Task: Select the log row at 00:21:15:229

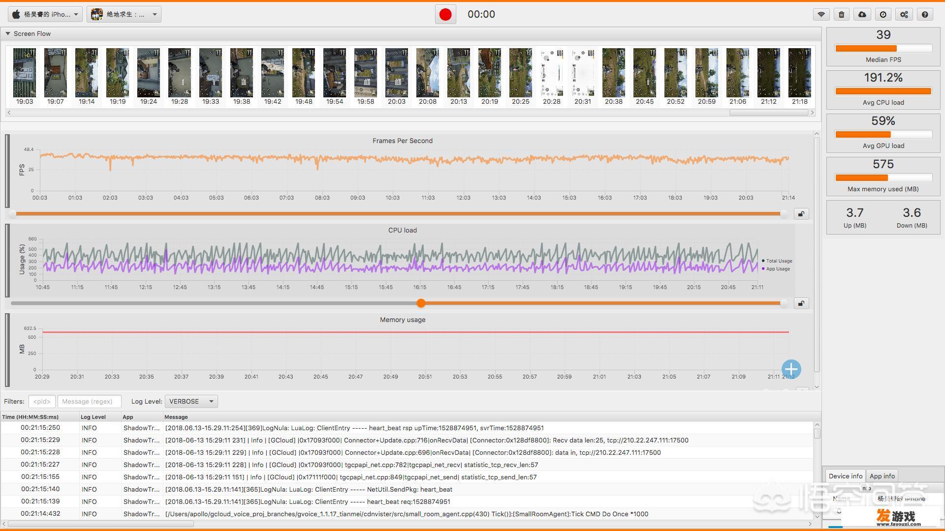Action: pyautogui.click(x=407, y=440)
